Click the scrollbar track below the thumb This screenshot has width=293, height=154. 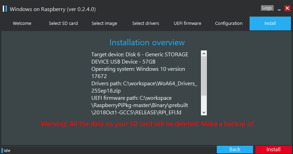(204, 103)
